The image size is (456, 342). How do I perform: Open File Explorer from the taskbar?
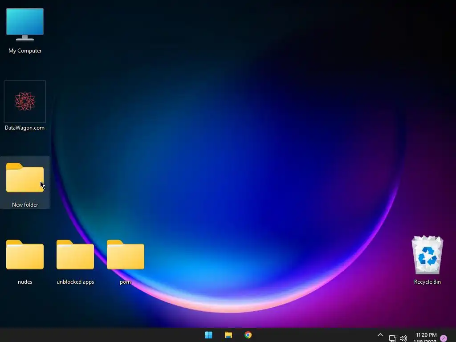point(228,335)
